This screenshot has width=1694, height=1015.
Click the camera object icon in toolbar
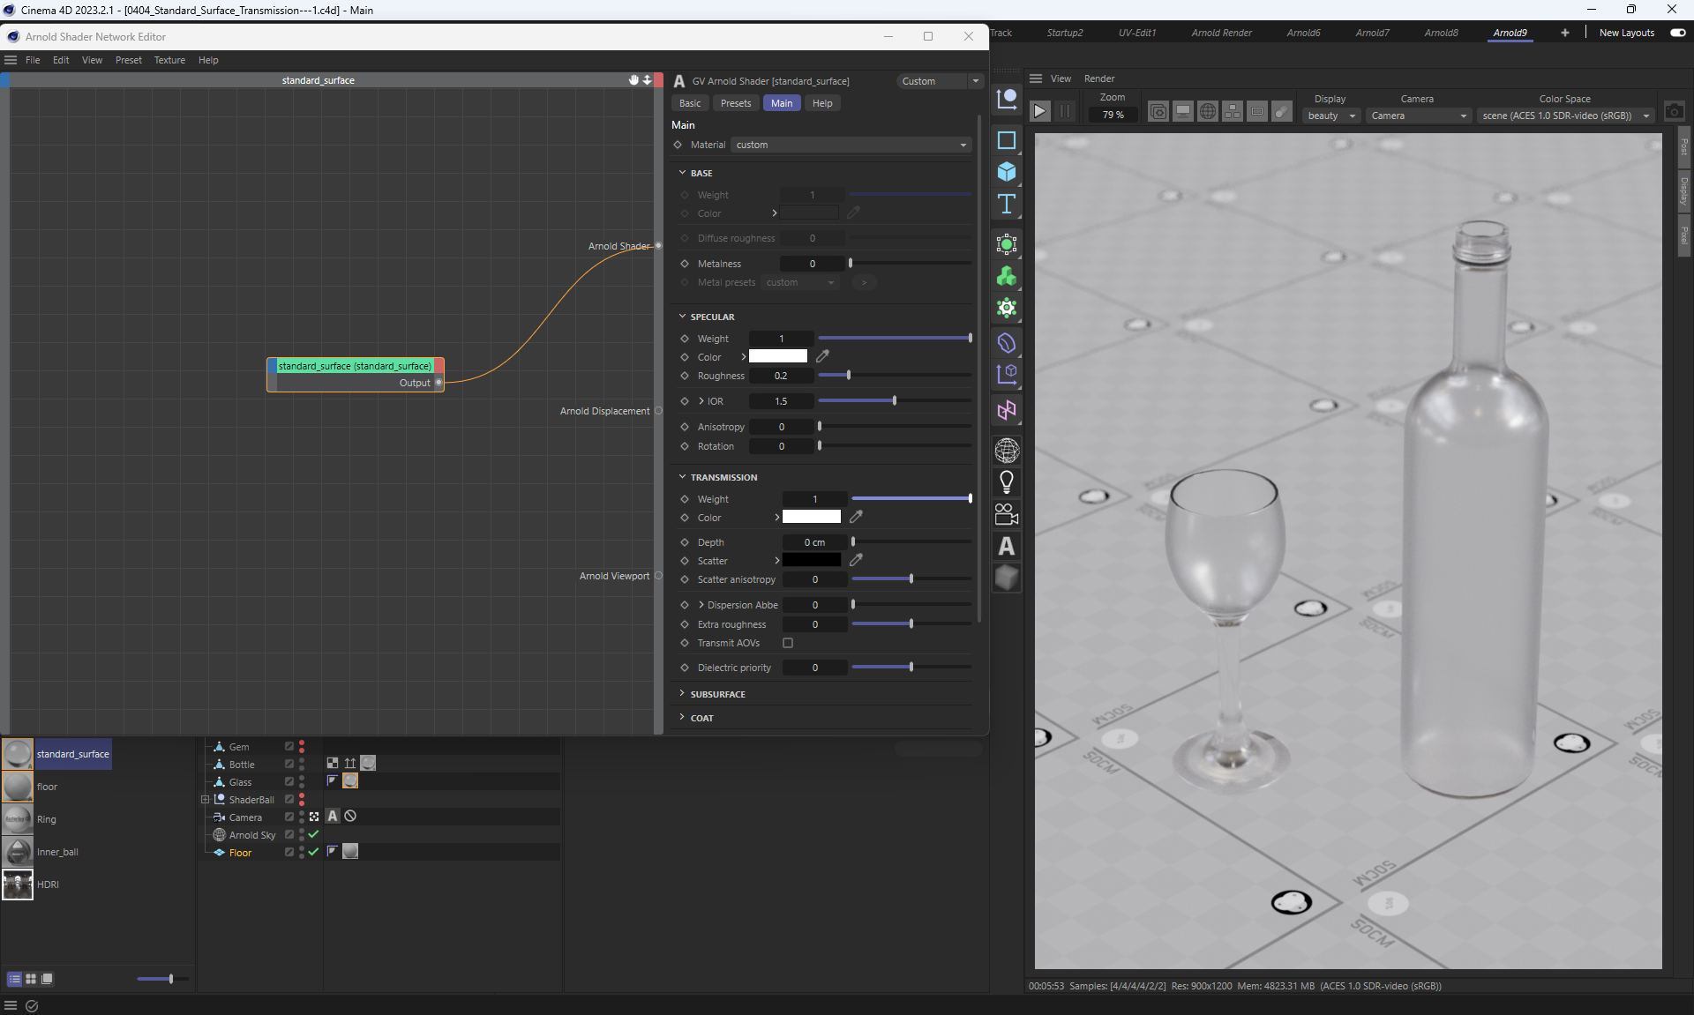(x=1007, y=514)
